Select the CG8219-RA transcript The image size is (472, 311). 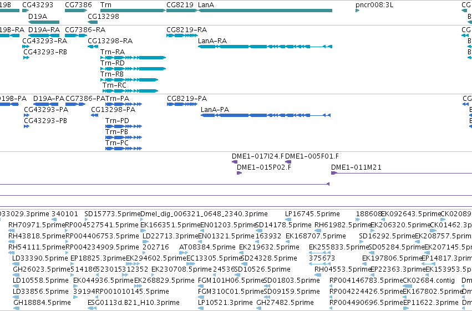click(182, 35)
